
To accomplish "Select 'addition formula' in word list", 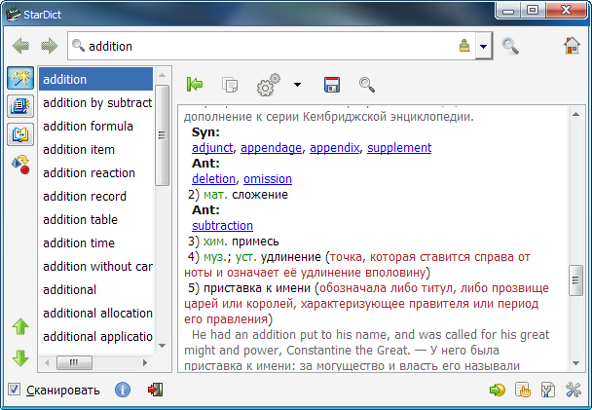I will tap(89, 126).
